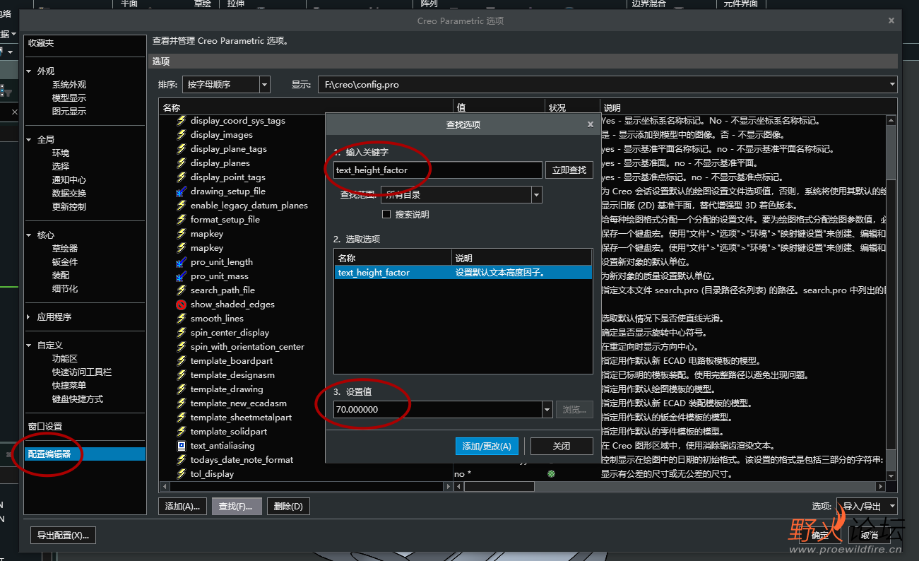Click the 导出配置(X)... button
Image resolution: width=919 pixels, height=561 pixels.
pyautogui.click(x=63, y=536)
